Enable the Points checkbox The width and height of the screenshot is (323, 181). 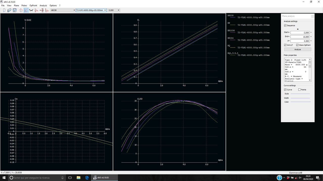click(299, 89)
